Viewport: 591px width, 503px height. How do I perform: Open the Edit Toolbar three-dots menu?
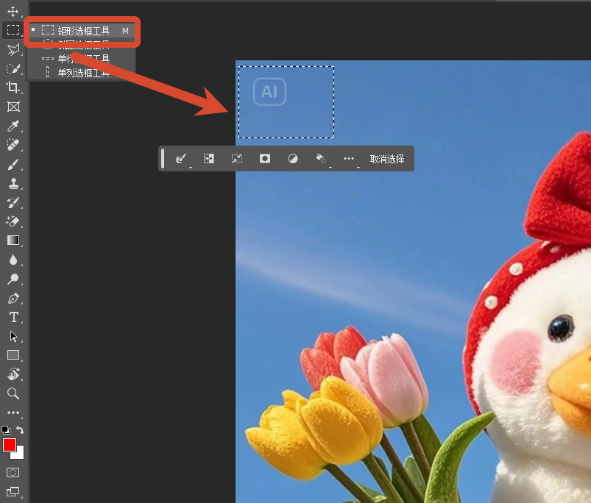(13, 413)
